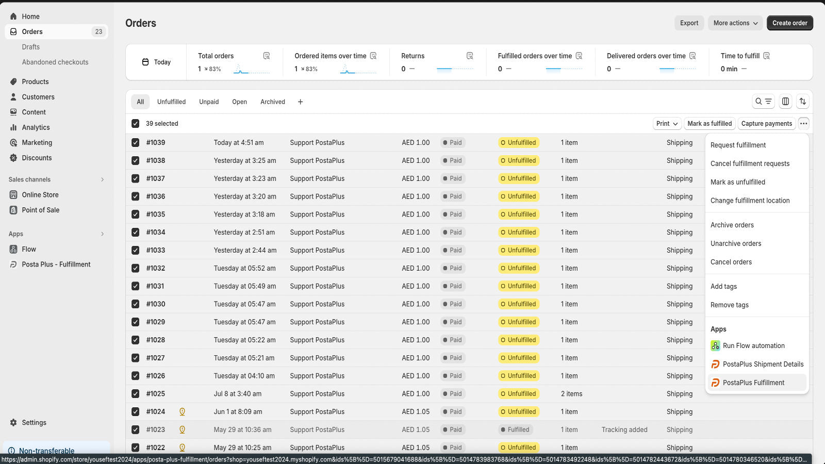Click the calendar icon next to Today

145,61
